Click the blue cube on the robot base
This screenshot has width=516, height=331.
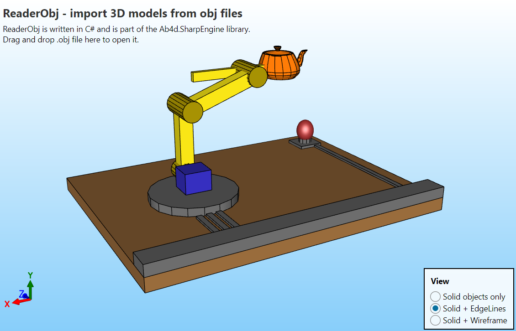point(194,179)
